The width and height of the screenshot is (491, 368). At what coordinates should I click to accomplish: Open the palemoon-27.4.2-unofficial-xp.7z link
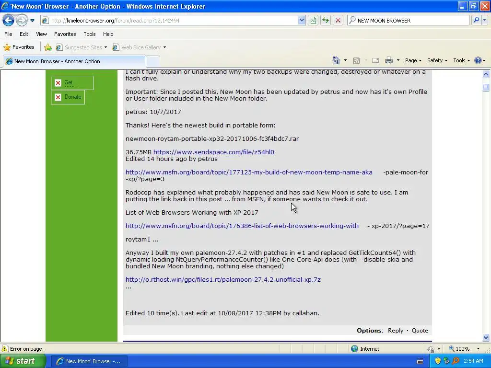click(x=223, y=279)
